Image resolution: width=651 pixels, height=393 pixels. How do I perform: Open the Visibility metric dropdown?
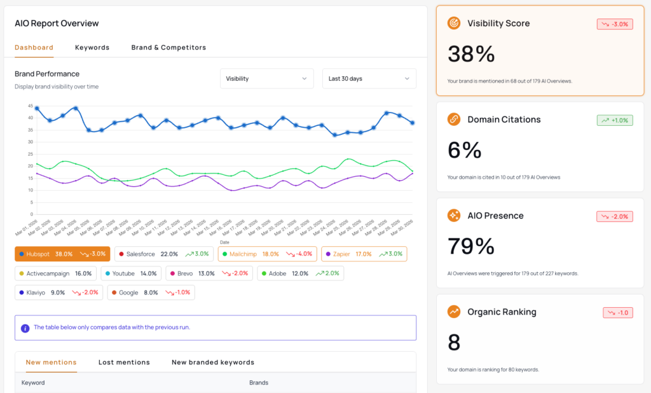(267, 79)
